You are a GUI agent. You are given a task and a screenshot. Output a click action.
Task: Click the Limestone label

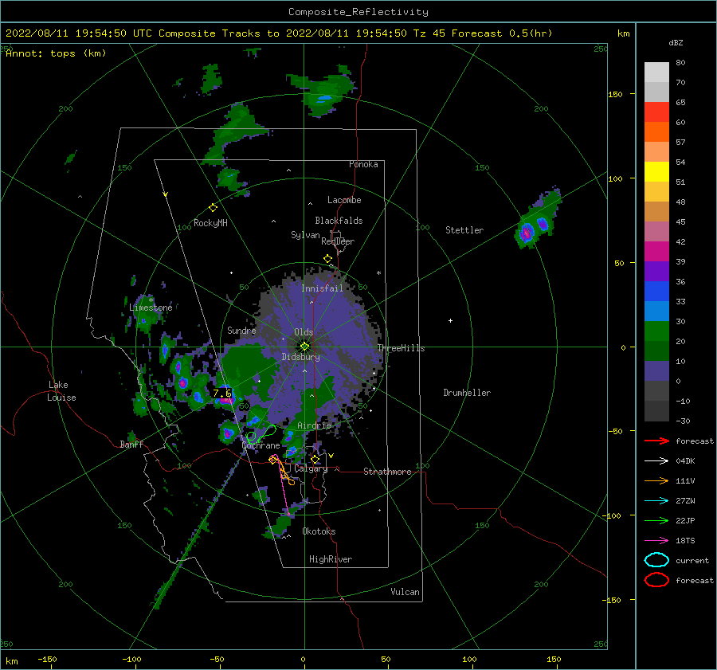point(151,308)
